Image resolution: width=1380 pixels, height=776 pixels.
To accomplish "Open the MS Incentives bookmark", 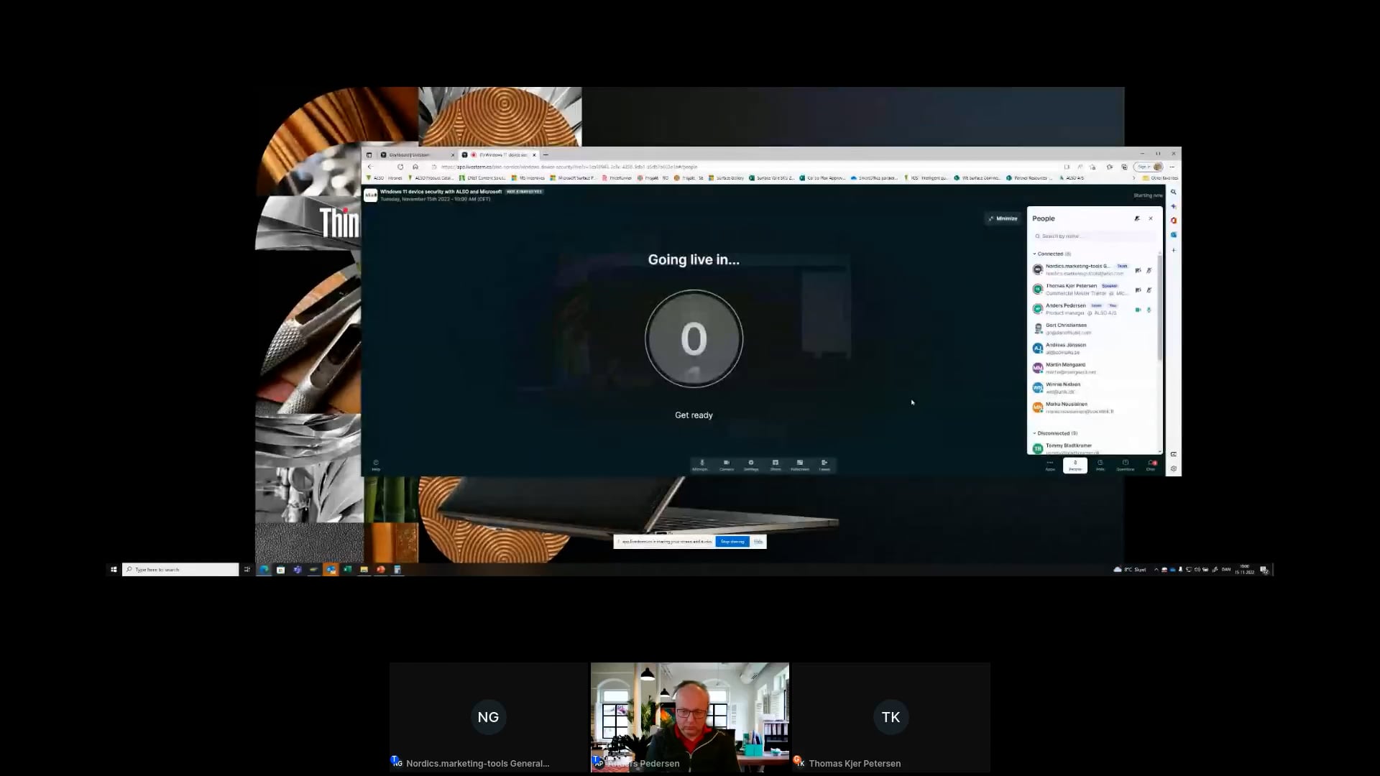I will pos(528,177).
